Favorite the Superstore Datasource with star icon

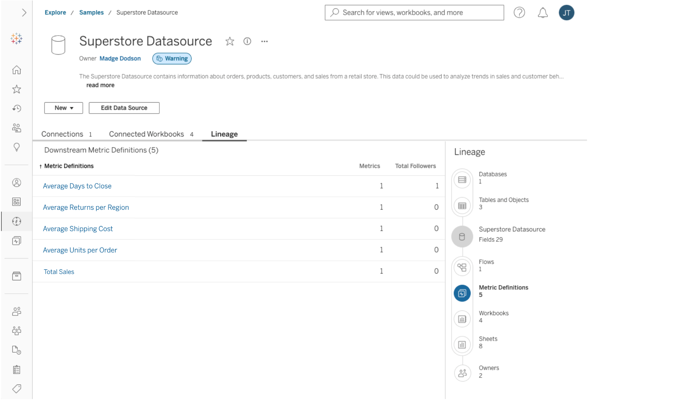(229, 41)
